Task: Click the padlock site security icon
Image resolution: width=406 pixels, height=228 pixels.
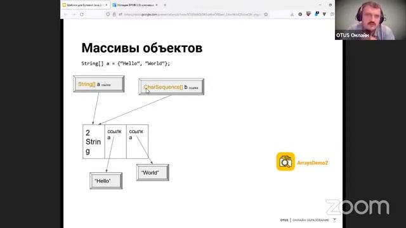Action: point(114,15)
